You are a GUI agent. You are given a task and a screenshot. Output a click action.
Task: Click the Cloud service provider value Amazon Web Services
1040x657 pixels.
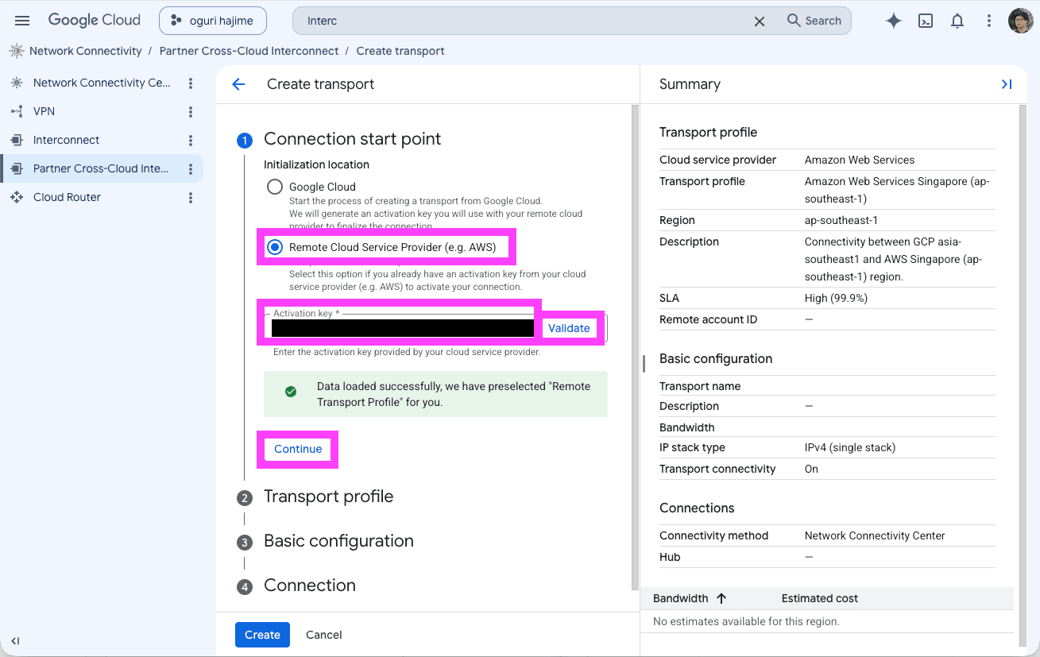(860, 160)
